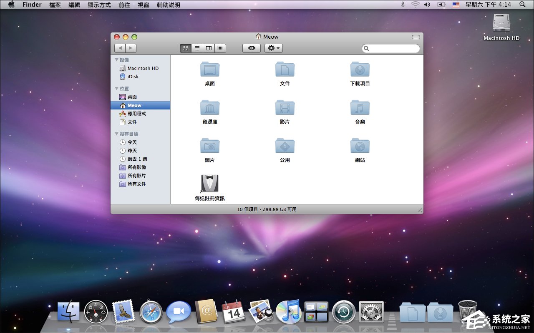Image resolution: width=534 pixels, height=333 pixels.
Task: Start iChat from the Dock
Action: [x=179, y=311]
